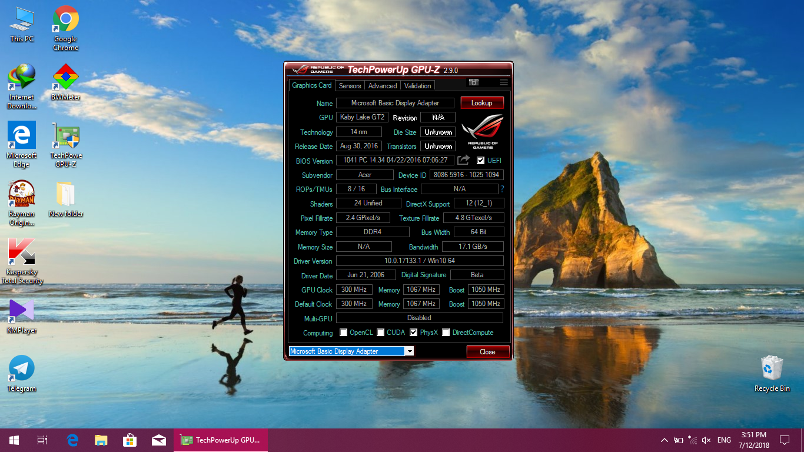Switch to the Advanced tab
The height and width of the screenshot is (452, 804).
(x=383, y=86)
